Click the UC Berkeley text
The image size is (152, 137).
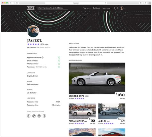click(32, 93)
